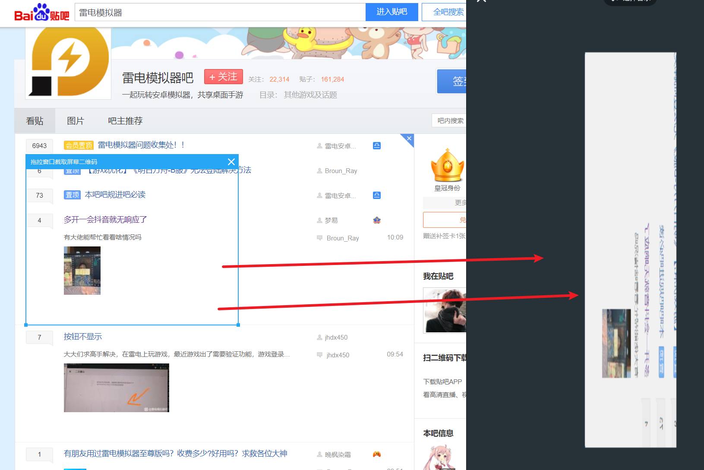
Task: Open thumbnail image in 按钮不显示 post
Action: pos(117,388)
